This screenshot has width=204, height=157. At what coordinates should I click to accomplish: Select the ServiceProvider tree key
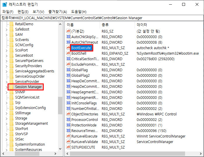pos(27,82)
